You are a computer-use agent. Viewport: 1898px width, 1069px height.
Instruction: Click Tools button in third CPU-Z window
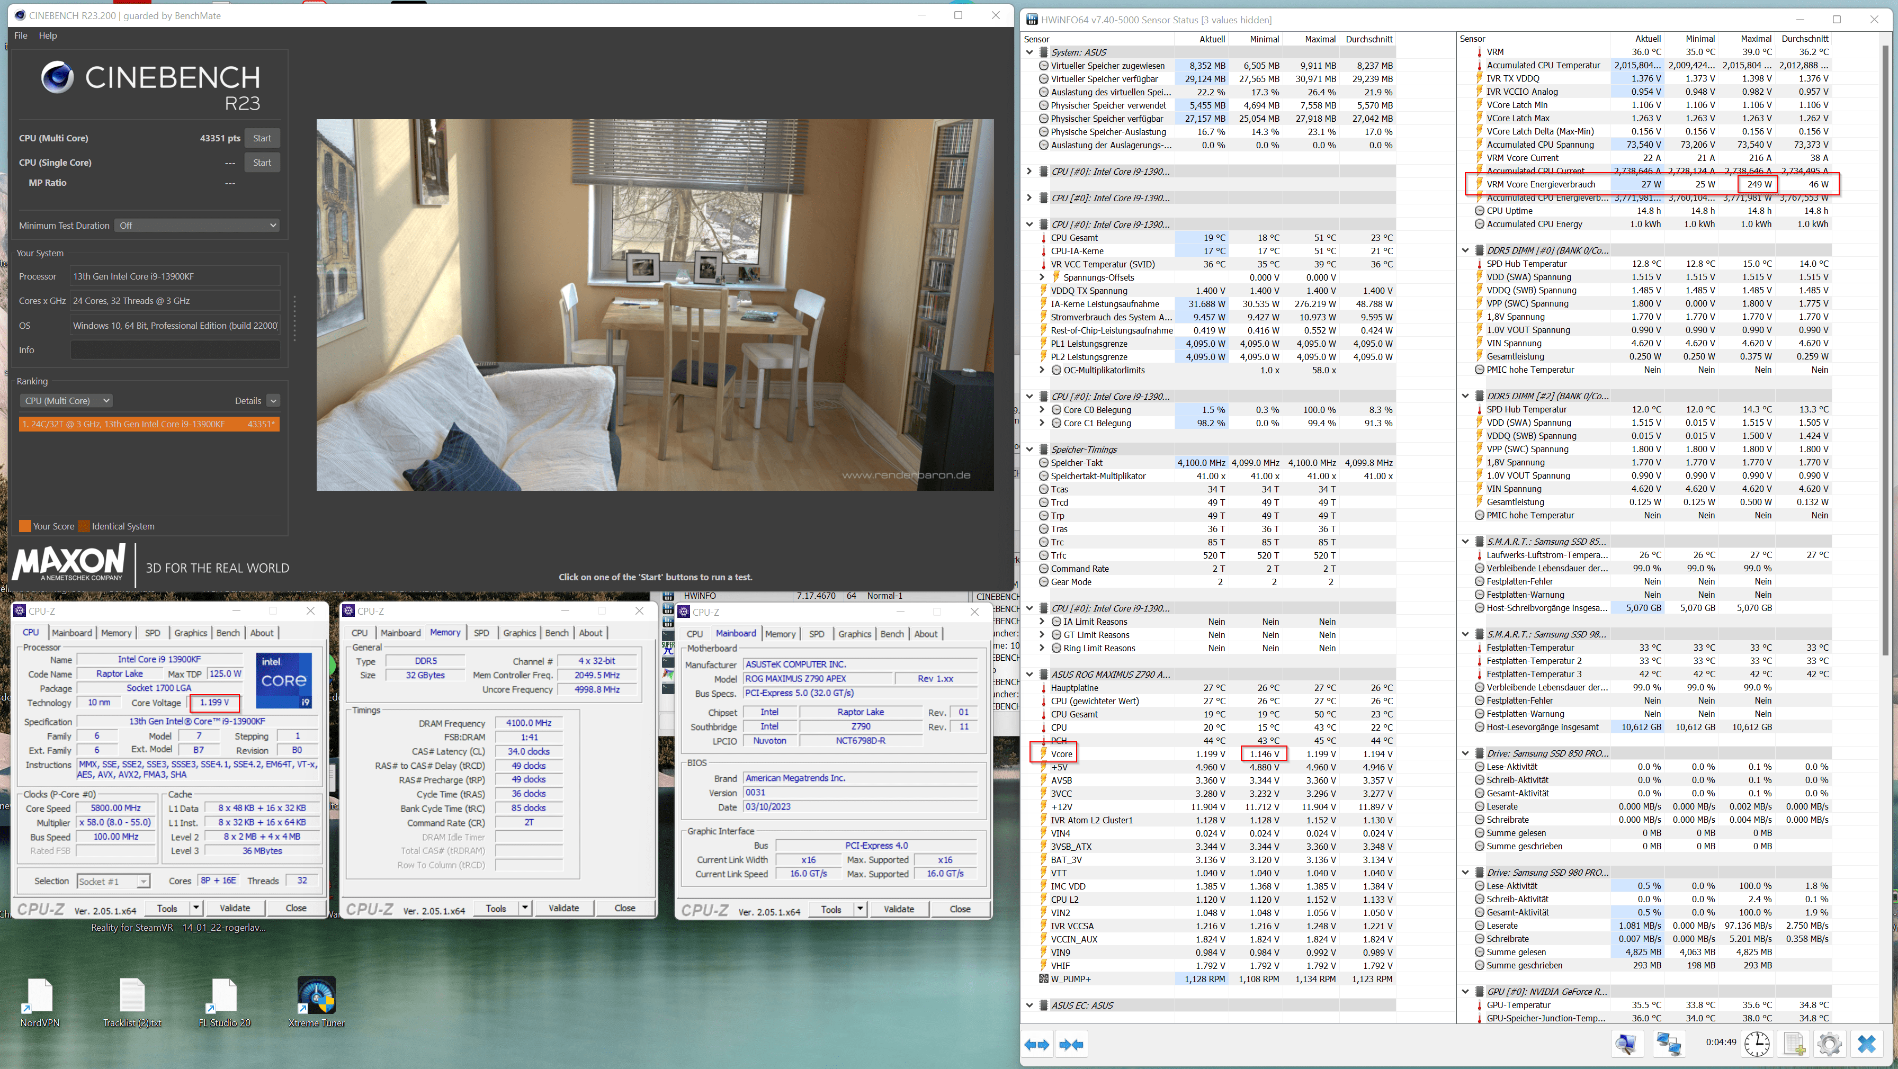click(x=831, y=910)
